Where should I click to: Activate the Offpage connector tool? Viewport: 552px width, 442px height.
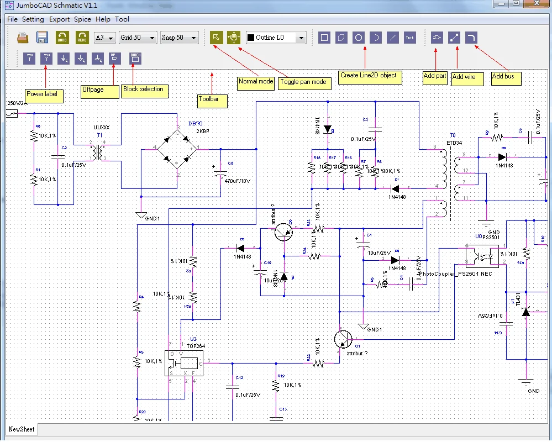(114, 58)
